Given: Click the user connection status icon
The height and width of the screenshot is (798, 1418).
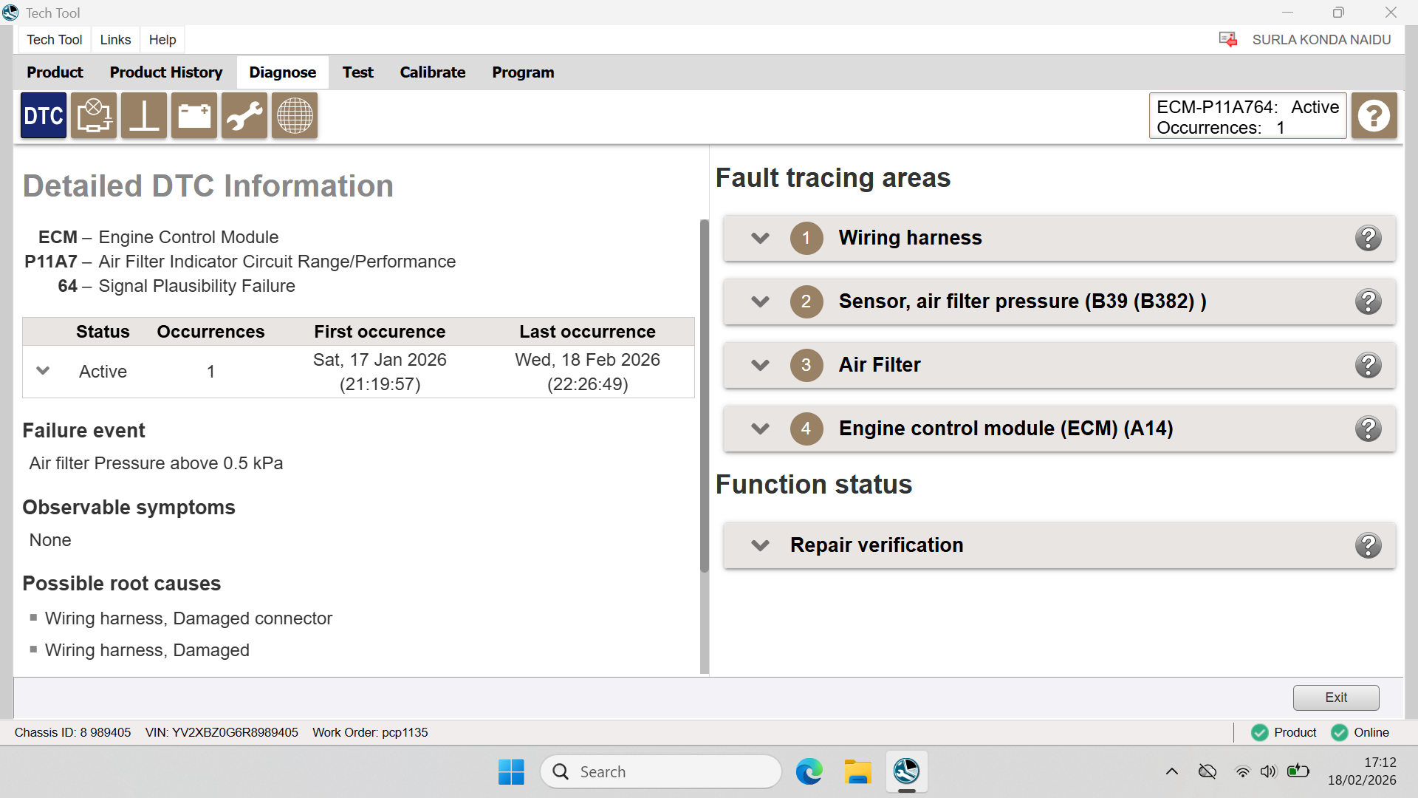Looking at the screenshot, I should pyautogui.click(x=1228, y=40).
